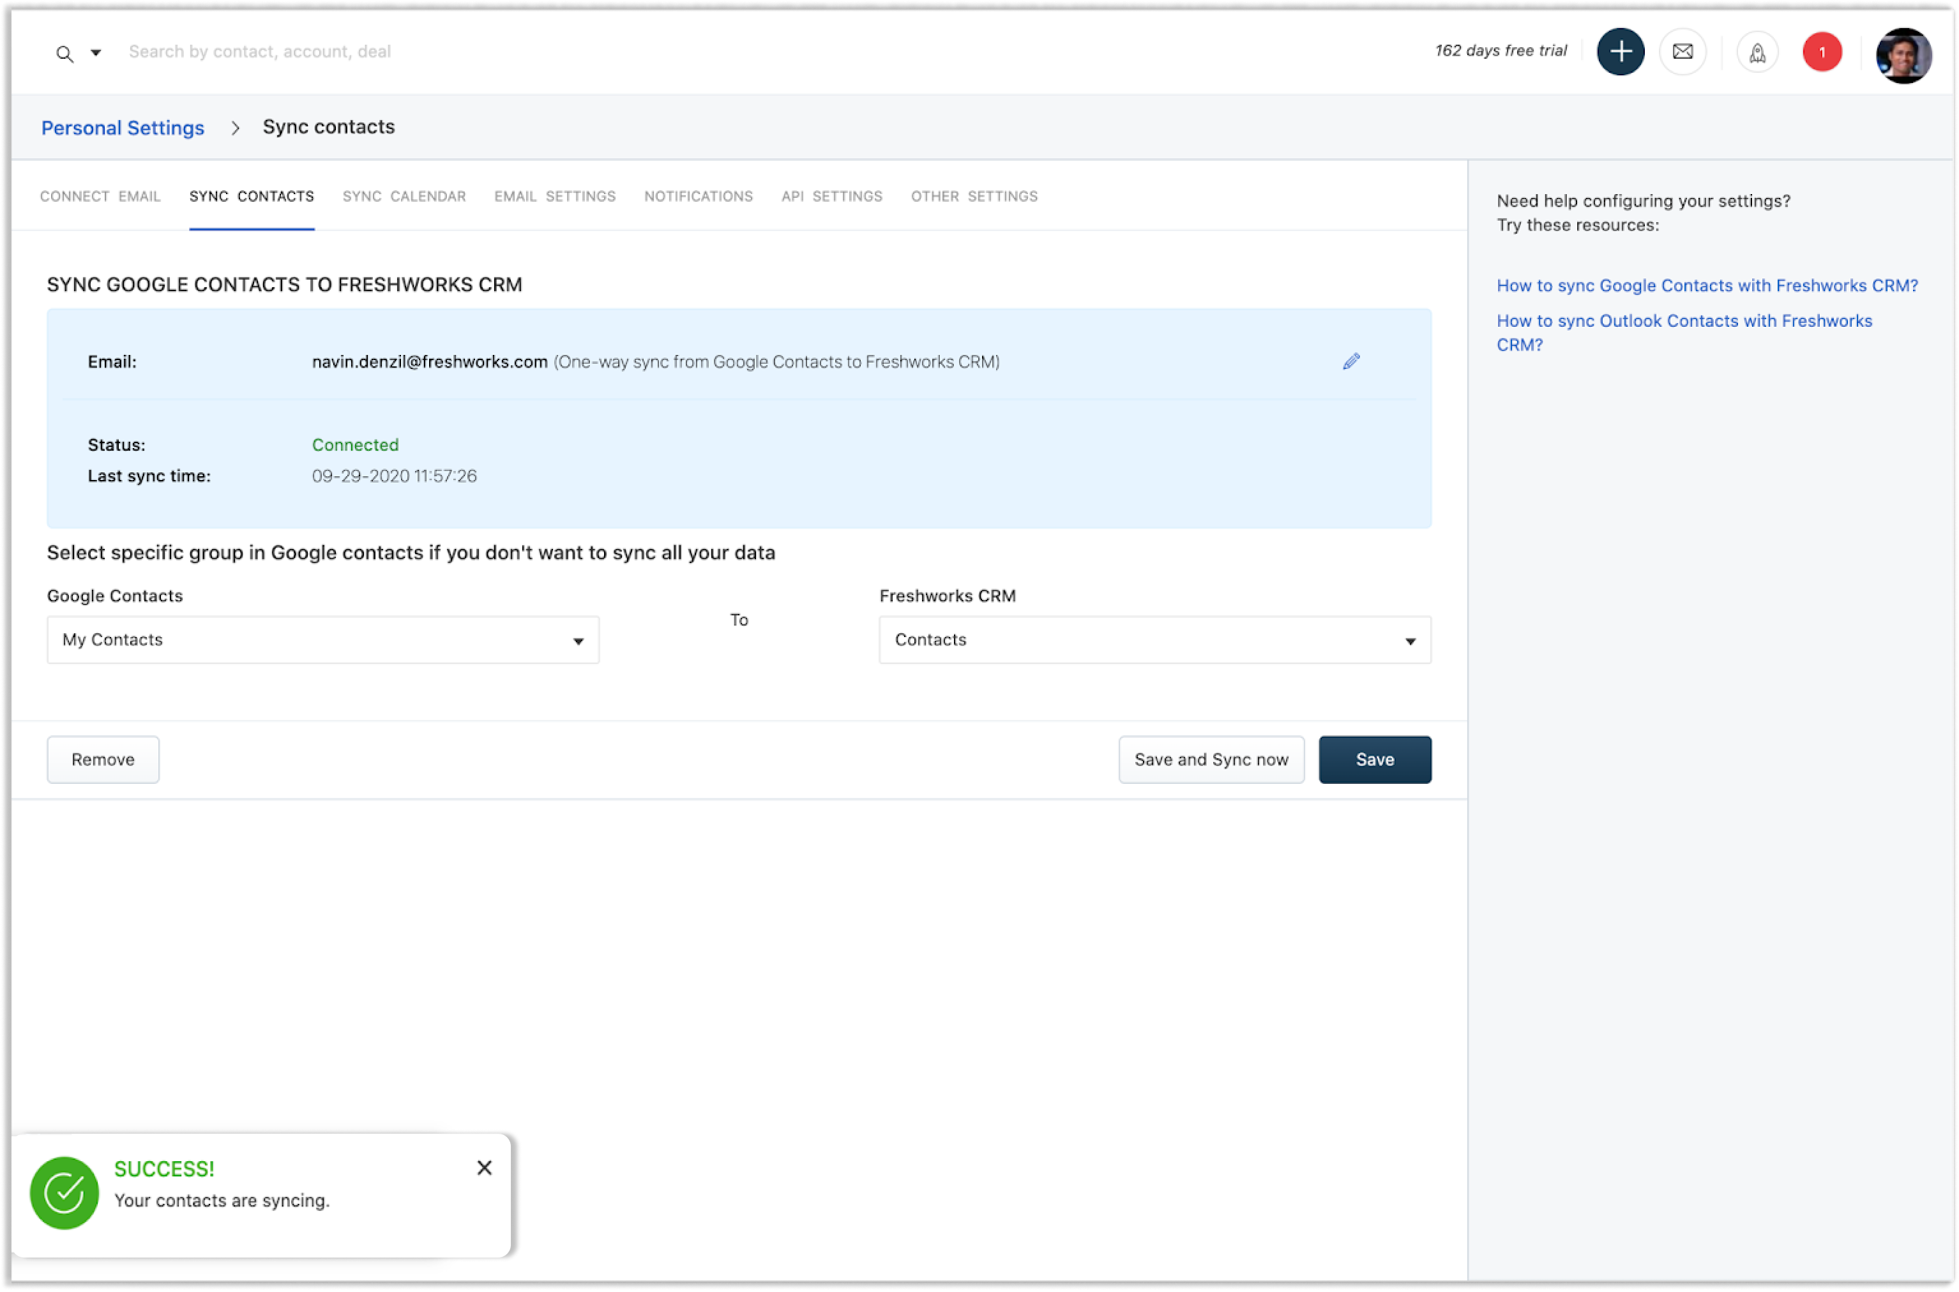Click the search magnifier icon

(x=64, y=54)
